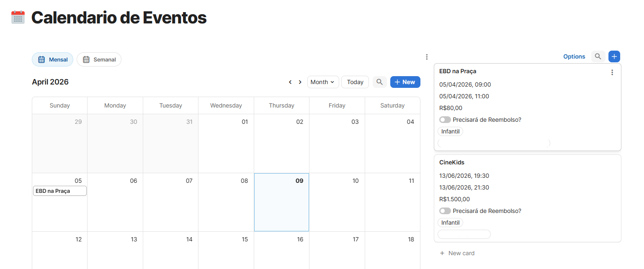Switch to the Semanal tab
Image resolution: width=644 pixels, height=269 pixels.
tap(99, 59)
